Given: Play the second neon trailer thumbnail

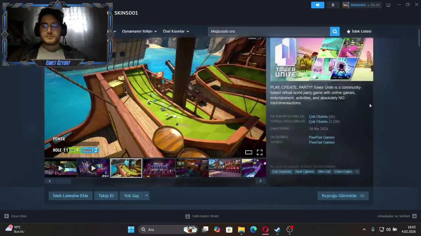Looking at the screenshot, I should pos(93,168).
